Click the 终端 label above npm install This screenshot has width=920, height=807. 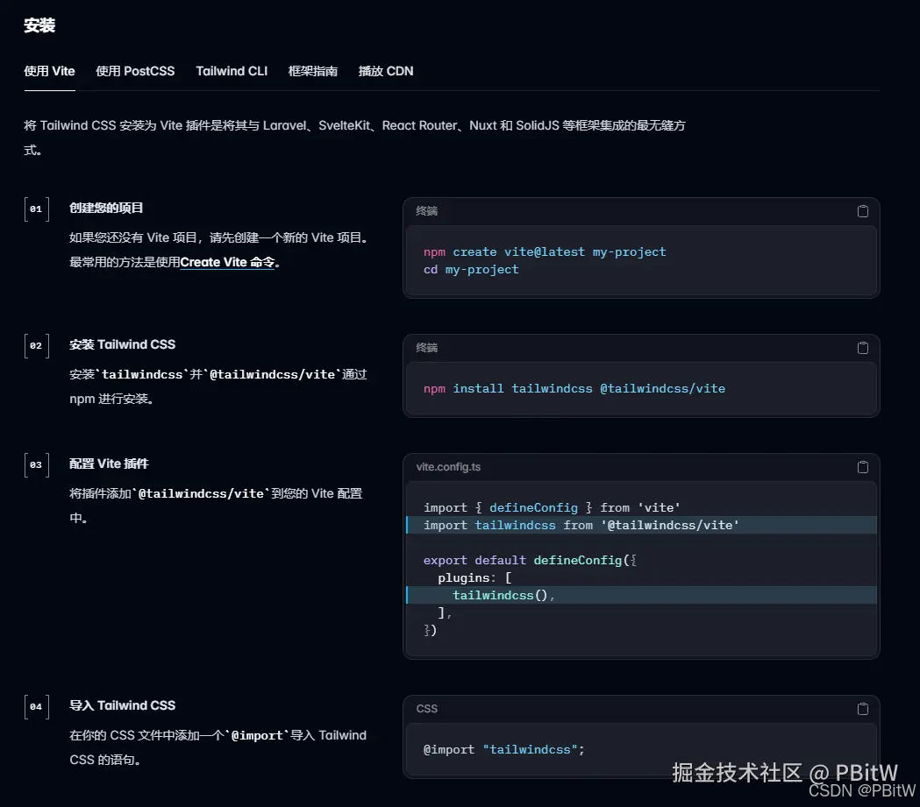(x=426, y=348)
